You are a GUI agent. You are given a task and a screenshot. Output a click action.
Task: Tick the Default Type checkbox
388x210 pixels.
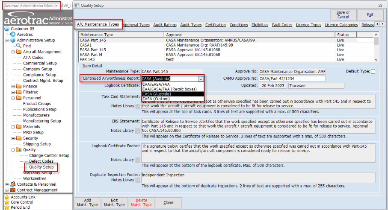[373, 71]
